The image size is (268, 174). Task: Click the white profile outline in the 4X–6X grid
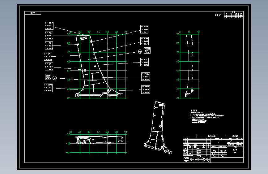(x=189, y=66)
